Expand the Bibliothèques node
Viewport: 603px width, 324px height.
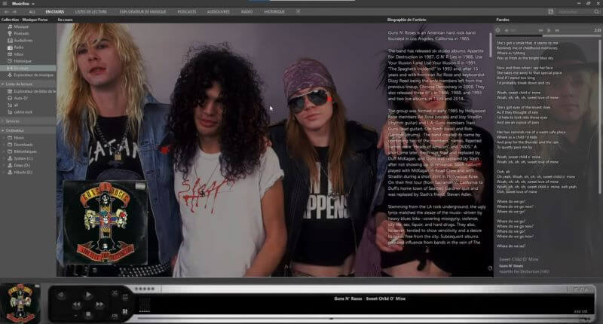[5, 151]
